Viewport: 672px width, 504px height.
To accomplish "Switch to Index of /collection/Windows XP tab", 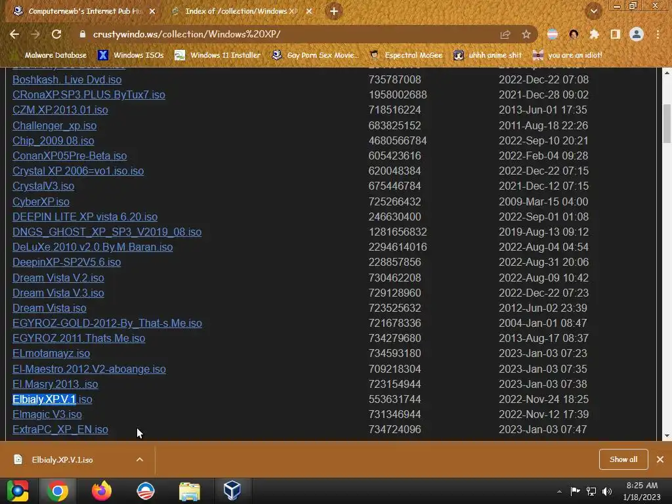I will pos(241,11).
